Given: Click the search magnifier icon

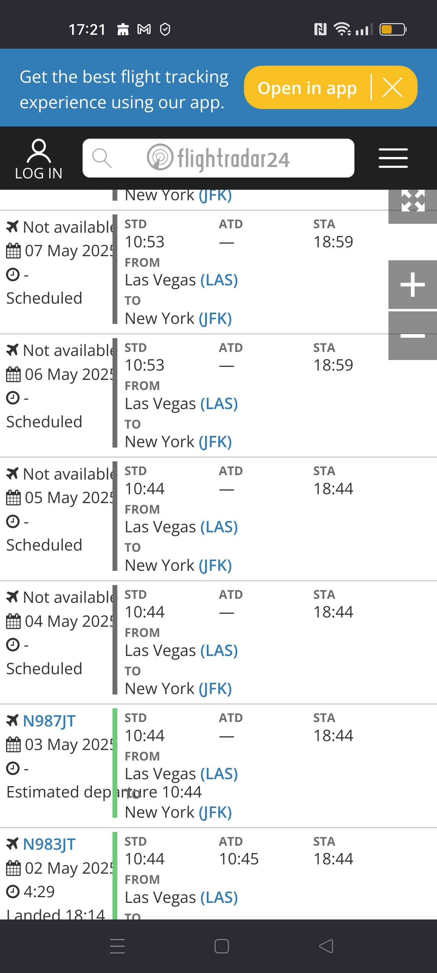Looking at the screenshot, I should click(x=102, y=158).
